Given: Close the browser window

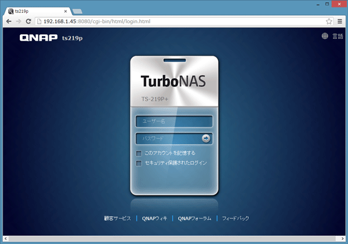Looking at the screenshot, I should click(x=339, y=4).
